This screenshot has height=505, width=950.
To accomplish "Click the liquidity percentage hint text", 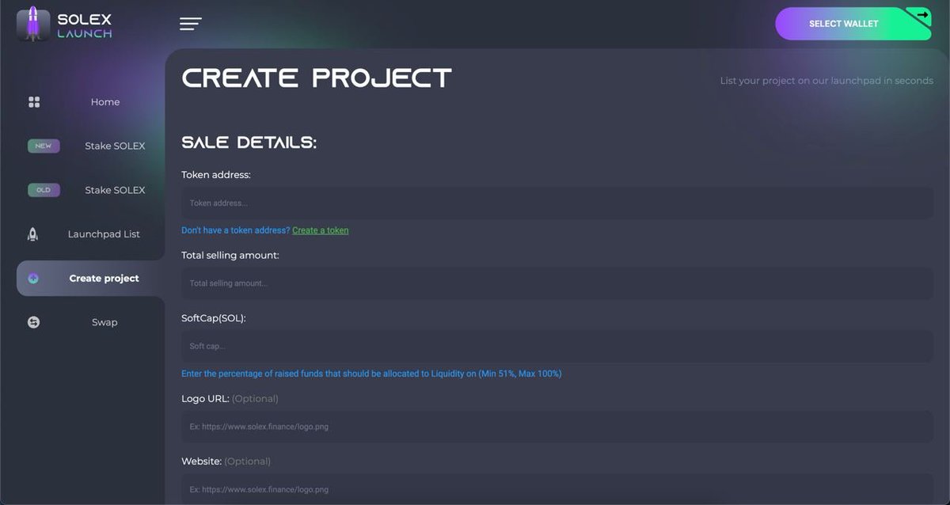I will coord(371,374).
